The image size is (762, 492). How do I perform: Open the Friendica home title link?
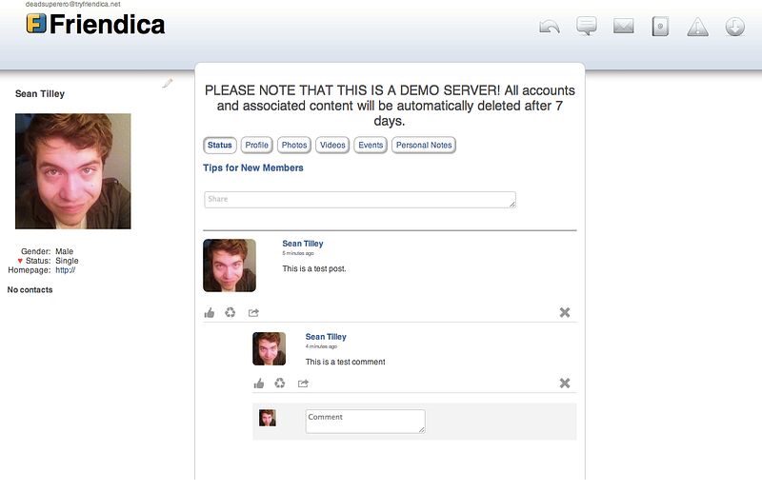tap(107, 25)
